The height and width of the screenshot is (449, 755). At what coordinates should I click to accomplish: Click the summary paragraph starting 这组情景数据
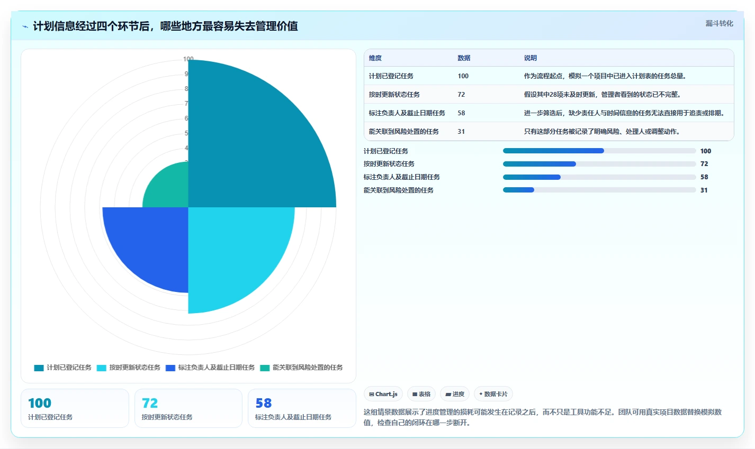coord(543,417)
